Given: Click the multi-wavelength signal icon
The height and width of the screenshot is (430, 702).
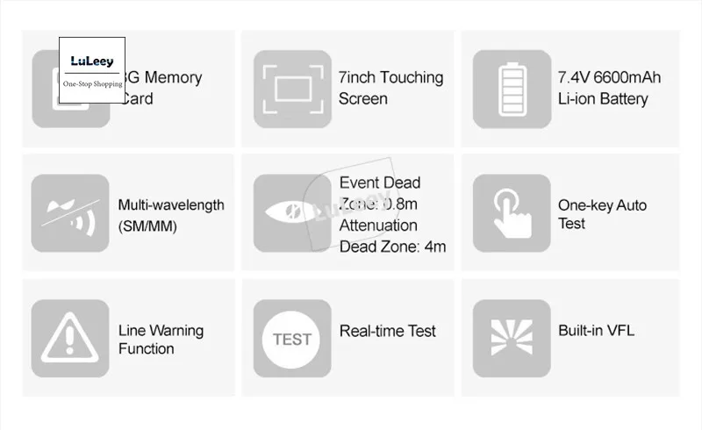Looking at the screenshot, I should pyautogui.click(x=70, y=213).
